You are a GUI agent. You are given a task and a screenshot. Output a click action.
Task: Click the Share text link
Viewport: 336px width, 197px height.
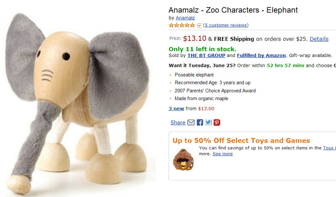coord(178,123)
